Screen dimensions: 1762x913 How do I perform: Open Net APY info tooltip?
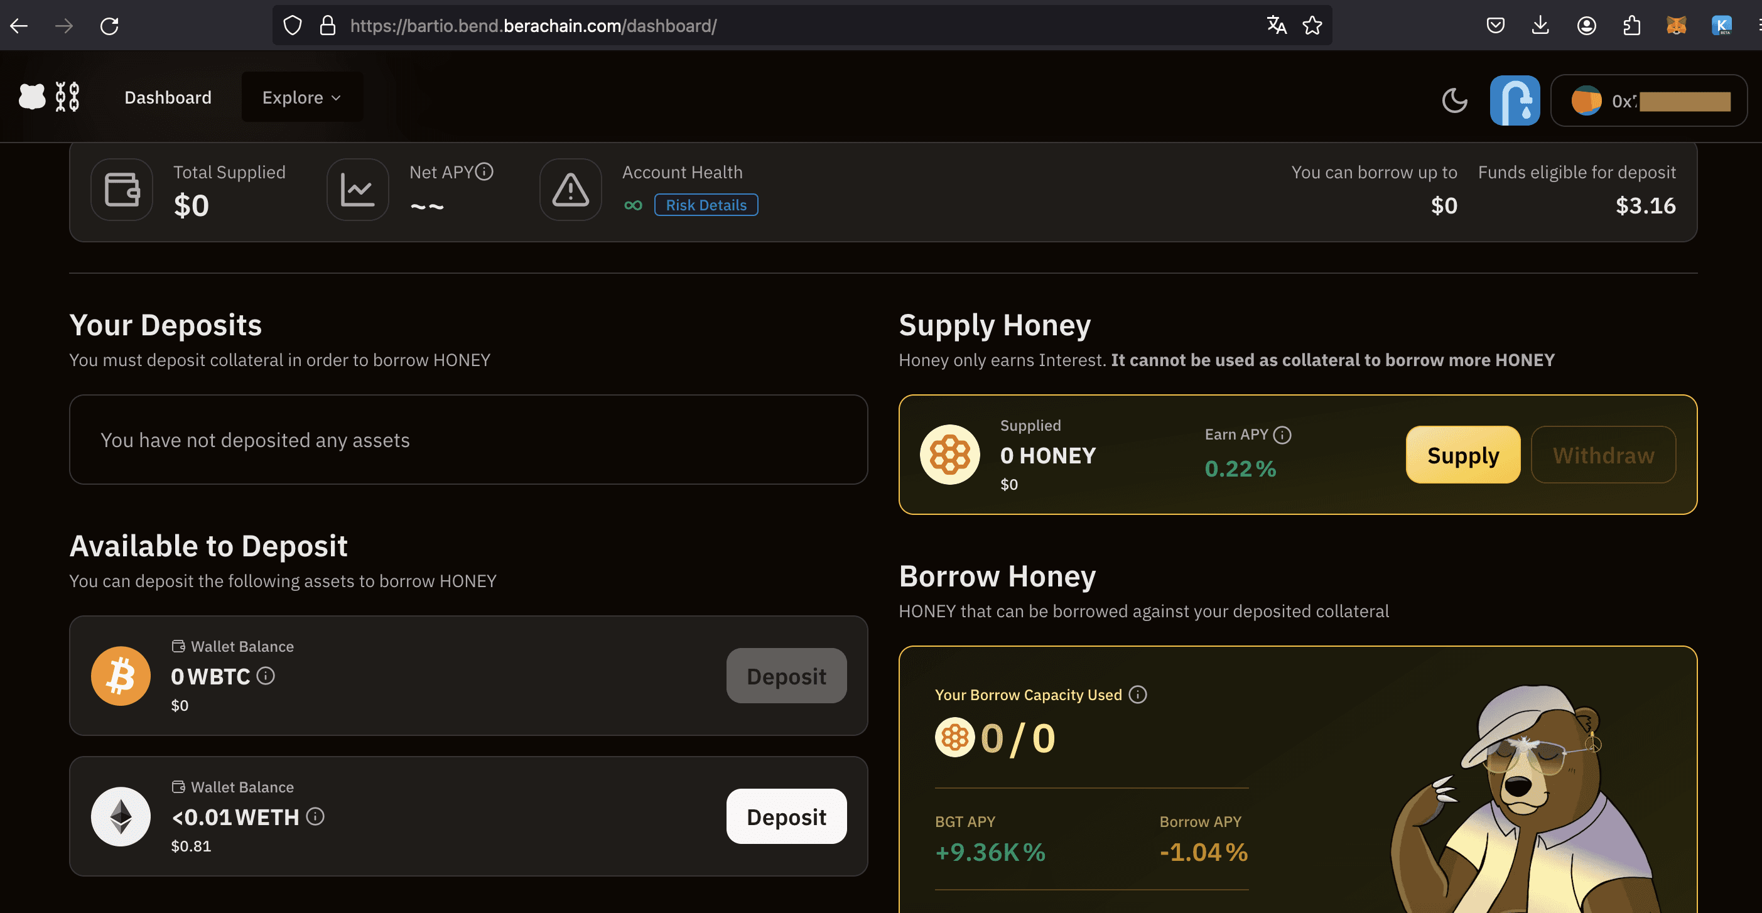(x=484, y=171)
